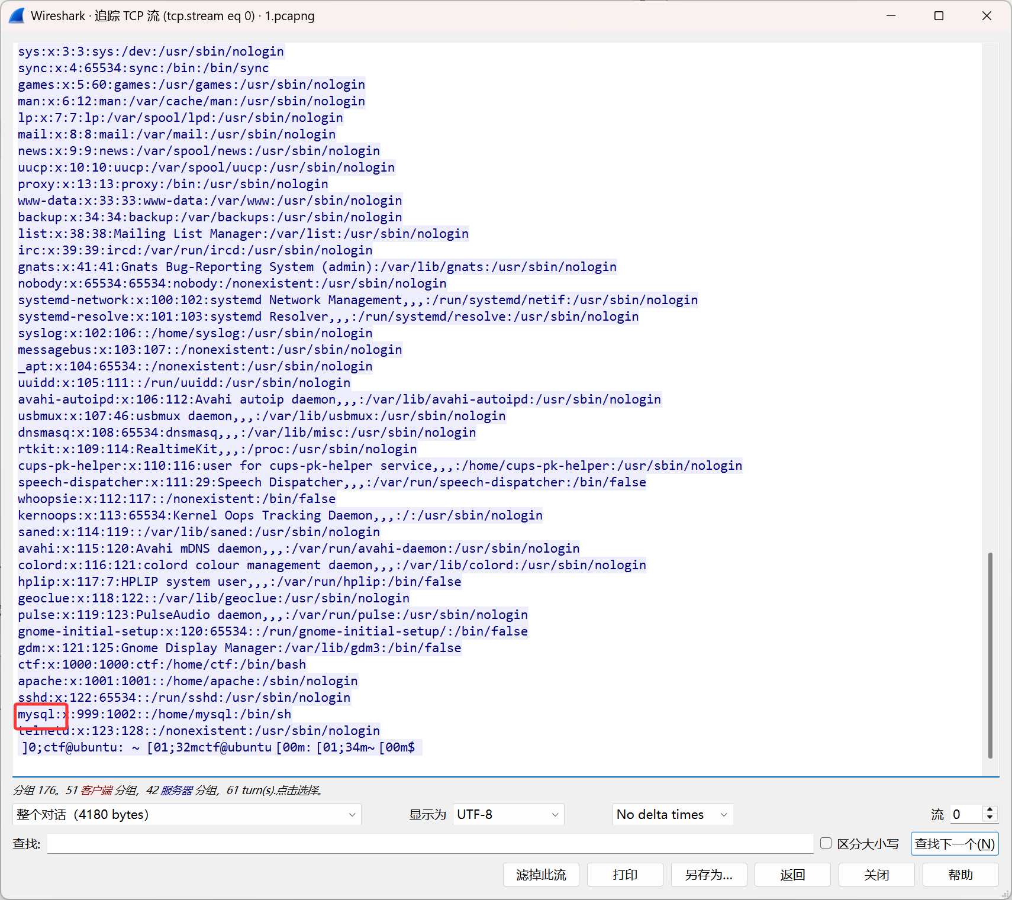Screen dimensions: 1012x900
Task: Click the colord:x:116:121 line
Action: (332, 565)
